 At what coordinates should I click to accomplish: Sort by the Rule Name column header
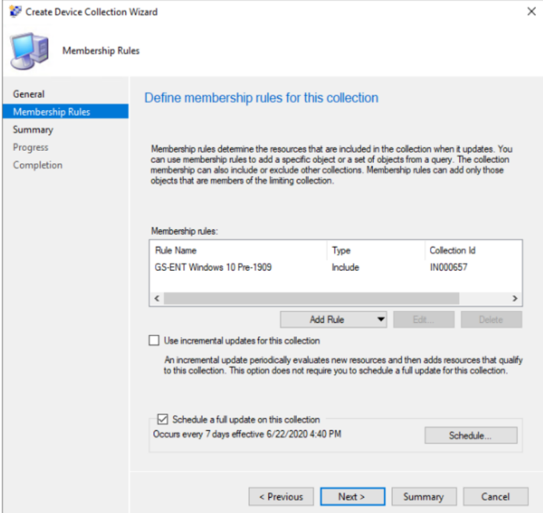click(x=238, y=250)
